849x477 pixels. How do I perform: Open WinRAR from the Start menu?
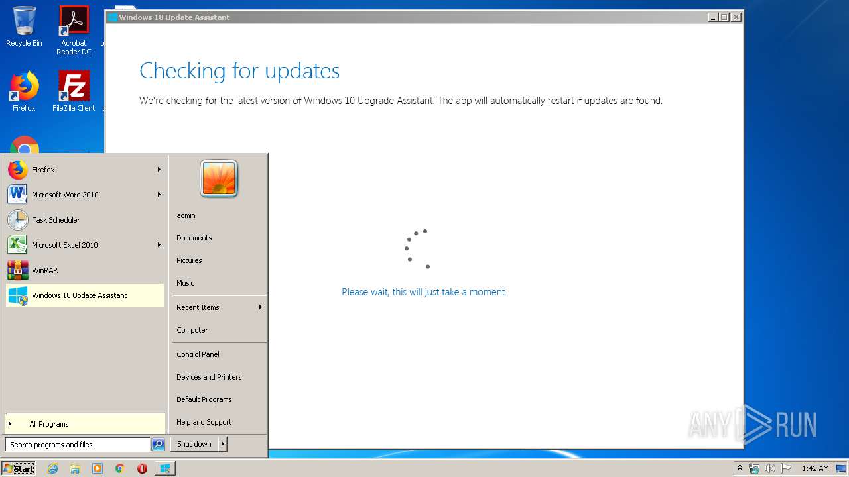tap(84, 270)
